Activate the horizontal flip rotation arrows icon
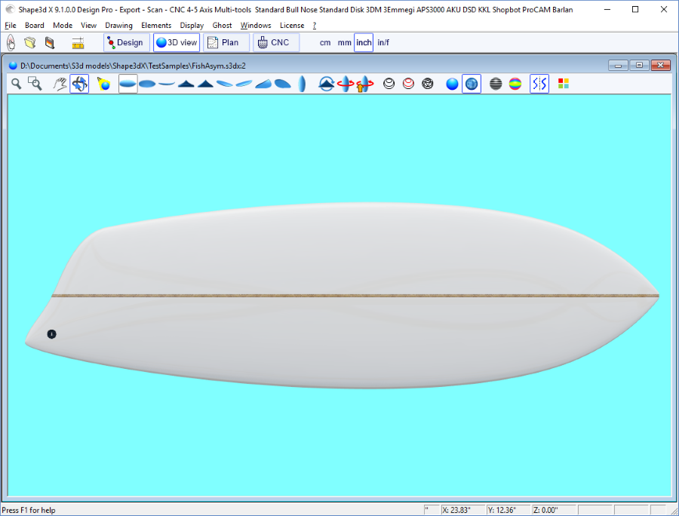 [x=346, y=84]
